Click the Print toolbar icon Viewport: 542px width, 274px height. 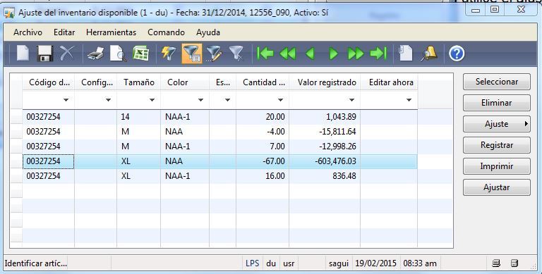pos(96,54)
